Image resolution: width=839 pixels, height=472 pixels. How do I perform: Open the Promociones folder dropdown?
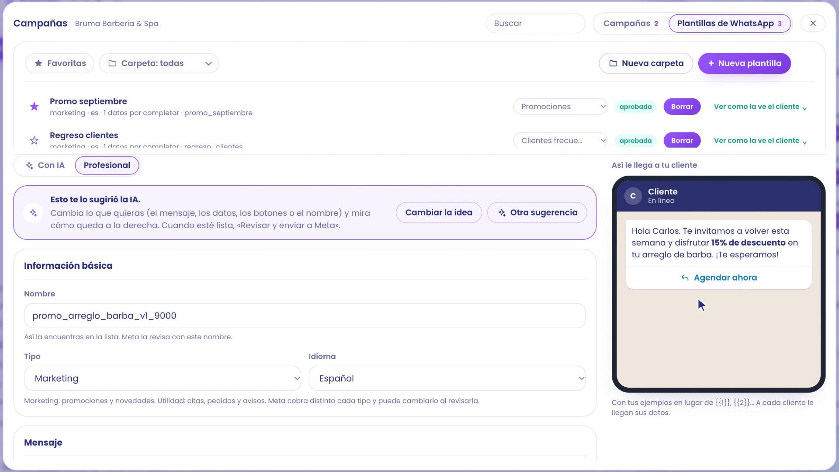[x=560, y=107]
